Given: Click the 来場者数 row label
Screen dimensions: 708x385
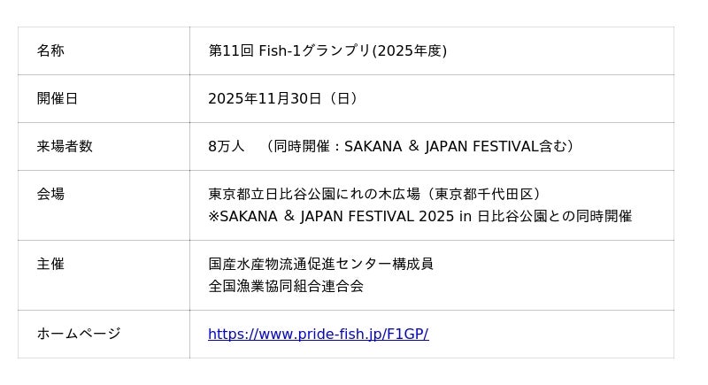Looking at the screenshot, I should click(65, 146).
